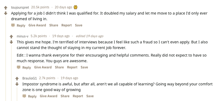Click 'edited 19 days ago' on minus-v's comment
The height and width of the screenshot is (101, 223).
90,36
